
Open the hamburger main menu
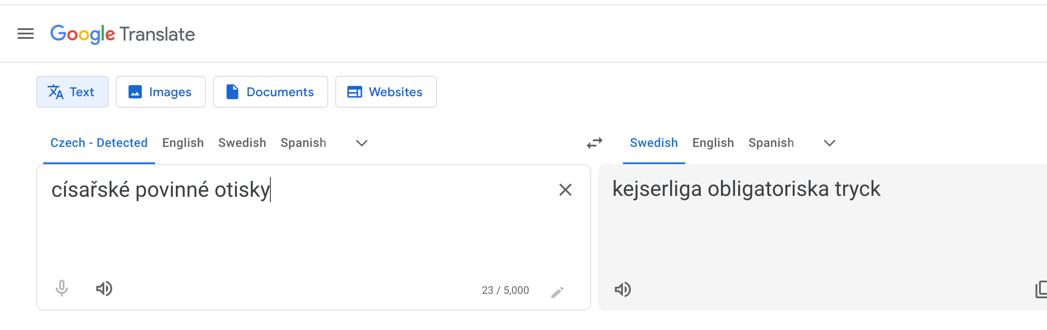[x=26, y=34]
